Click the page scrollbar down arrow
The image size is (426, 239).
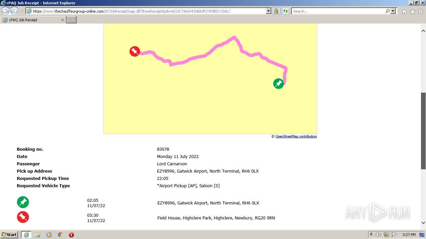coord(423,223)
